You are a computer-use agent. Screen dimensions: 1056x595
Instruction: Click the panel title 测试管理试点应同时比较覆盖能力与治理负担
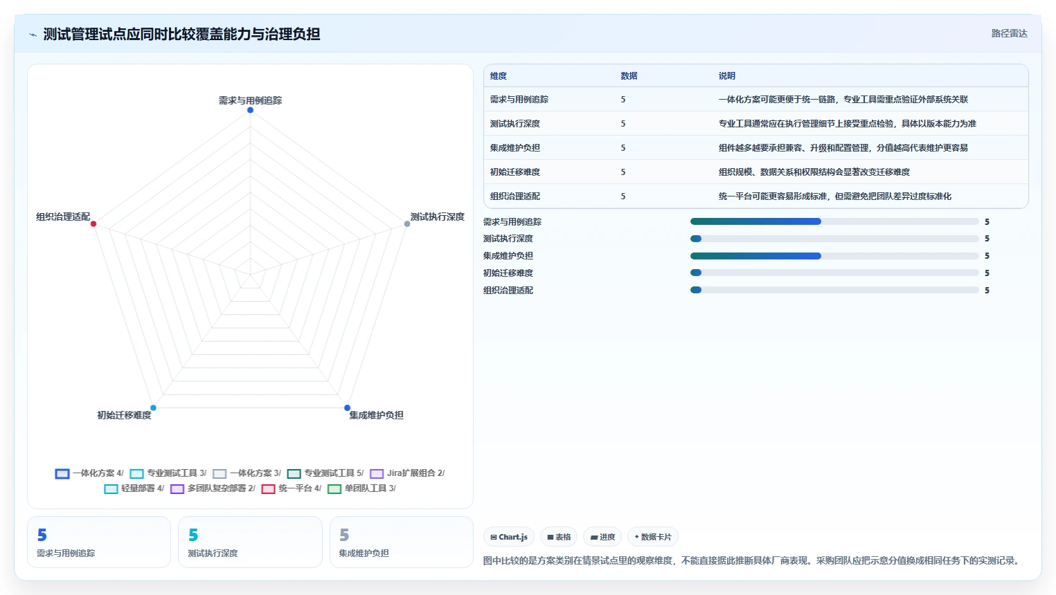(181, 34)
